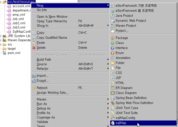This screenshot has width=178, height=127.
Task: Select Job2.xml file in the tree
Action: click(19, 23)
